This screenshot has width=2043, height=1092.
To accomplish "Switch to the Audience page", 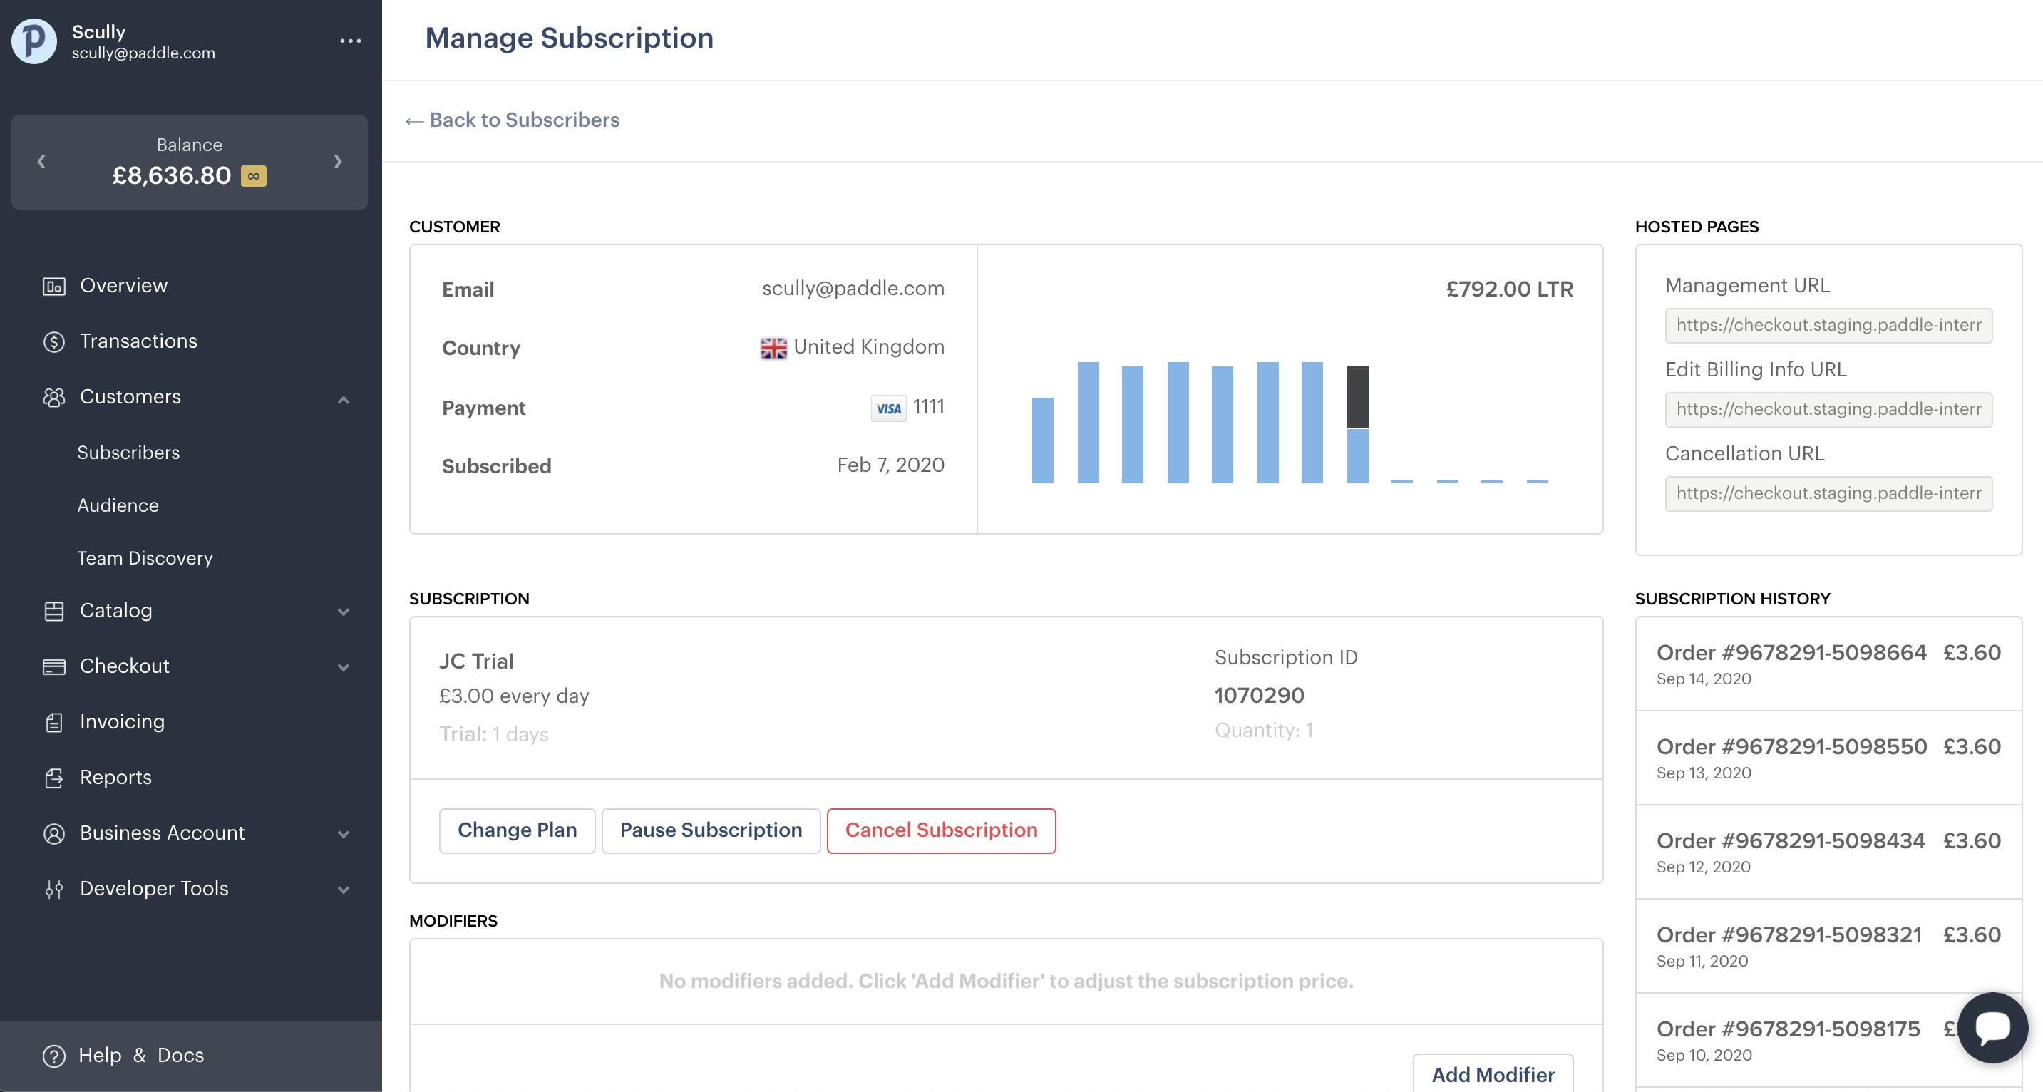I will (x=118, y=505).
